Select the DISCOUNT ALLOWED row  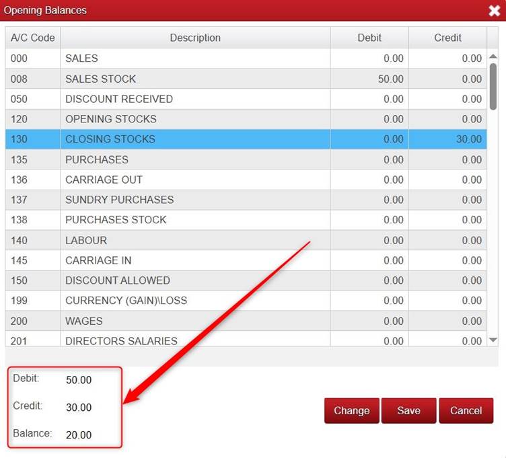pyautogui.click(x=246, y=280)
